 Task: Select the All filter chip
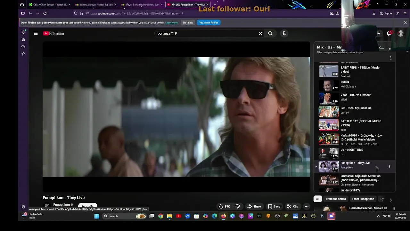click(318, 199)
